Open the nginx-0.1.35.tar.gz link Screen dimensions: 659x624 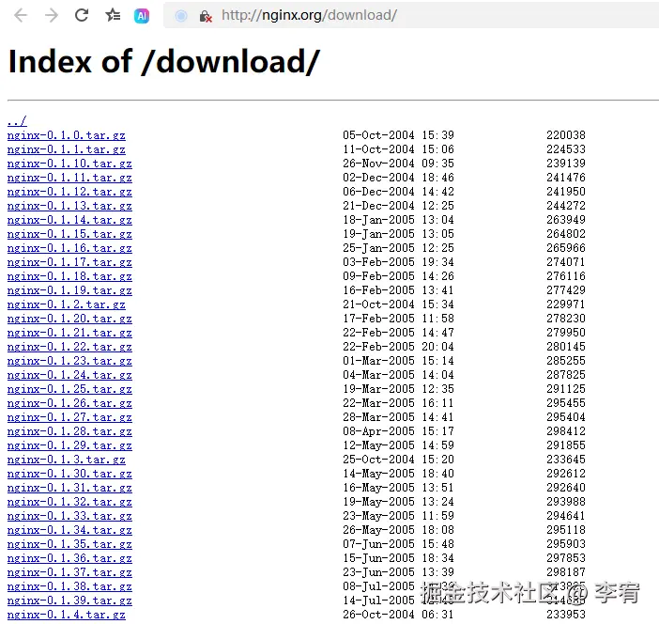click(69, 544)
